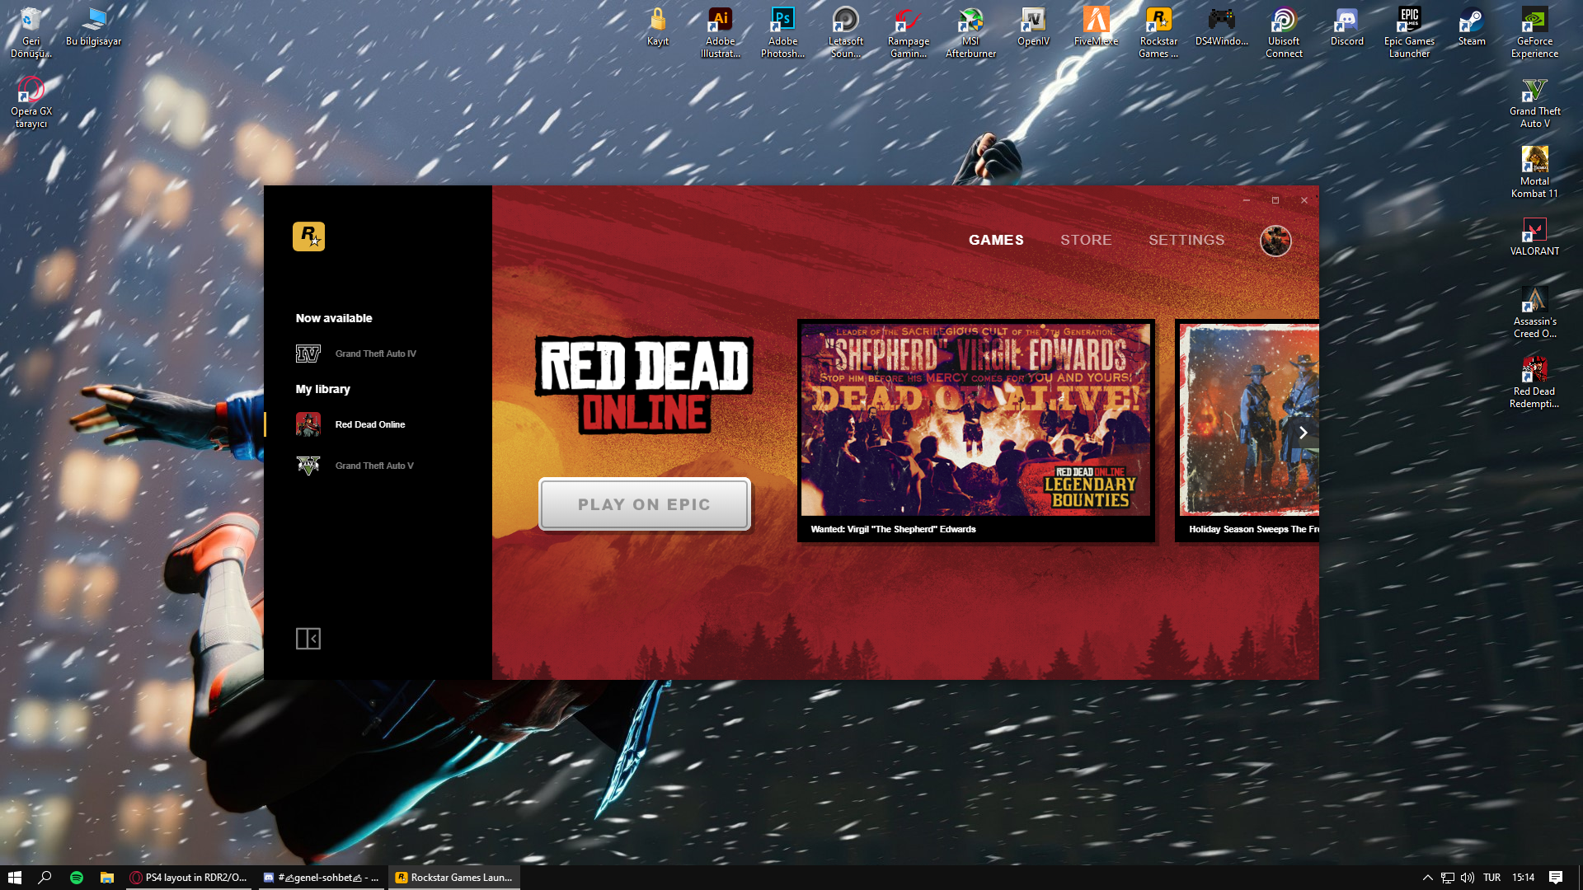
Task: Open the profile avatar menu
Action: click(1275, 241)
